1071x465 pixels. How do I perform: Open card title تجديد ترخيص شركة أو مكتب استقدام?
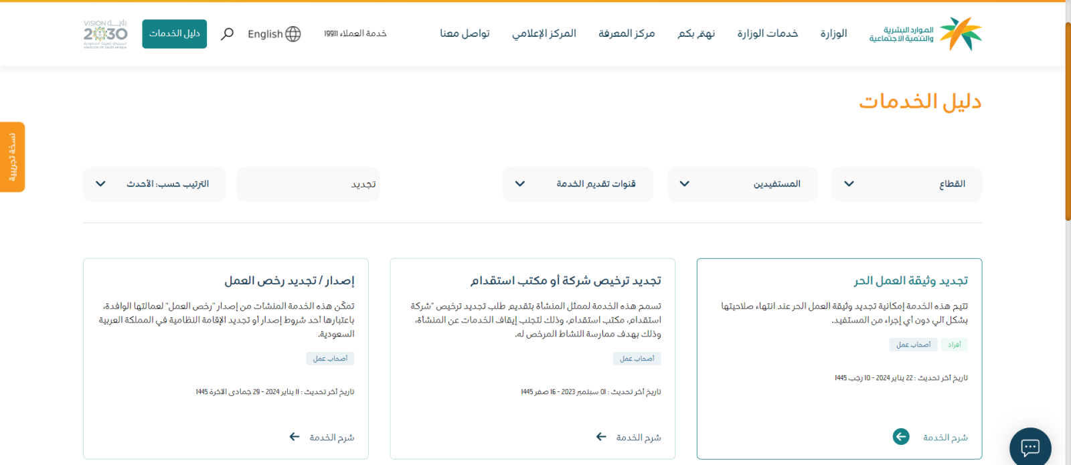[x=566, y=281]
